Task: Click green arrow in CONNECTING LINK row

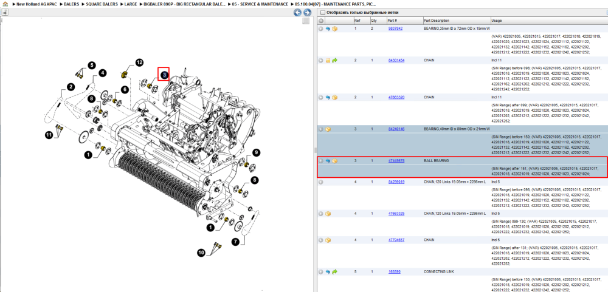Action: pyautogui.click(x=334, y=271)
